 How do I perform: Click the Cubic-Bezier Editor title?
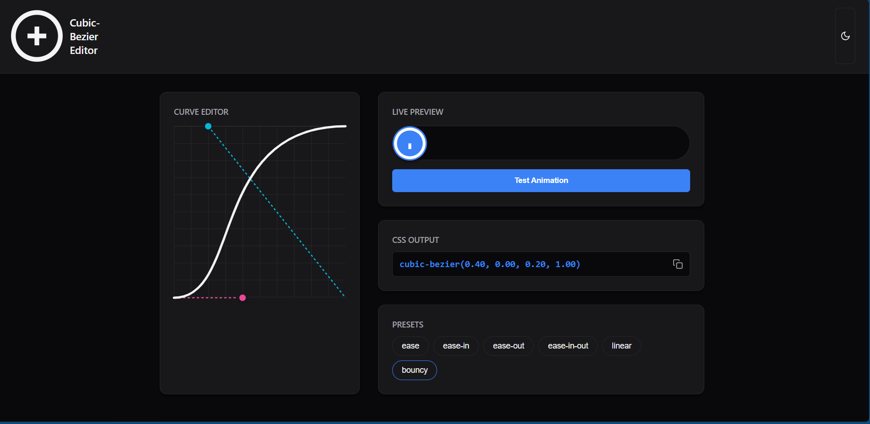click(85, 37)
